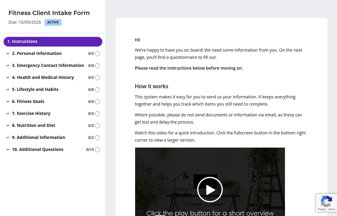Click the Fitness Goals status circle
Image resolution: width=337 pixels, height=216 pixels.
97,102
